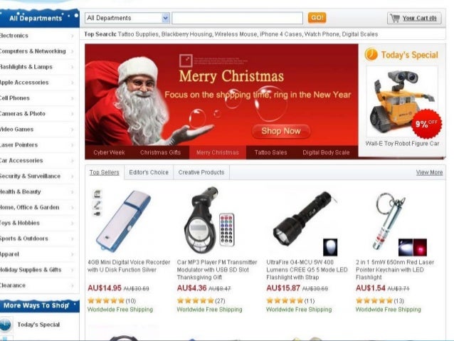Switch to the Creative Products tab
The image size is (454, 341).
201,172
